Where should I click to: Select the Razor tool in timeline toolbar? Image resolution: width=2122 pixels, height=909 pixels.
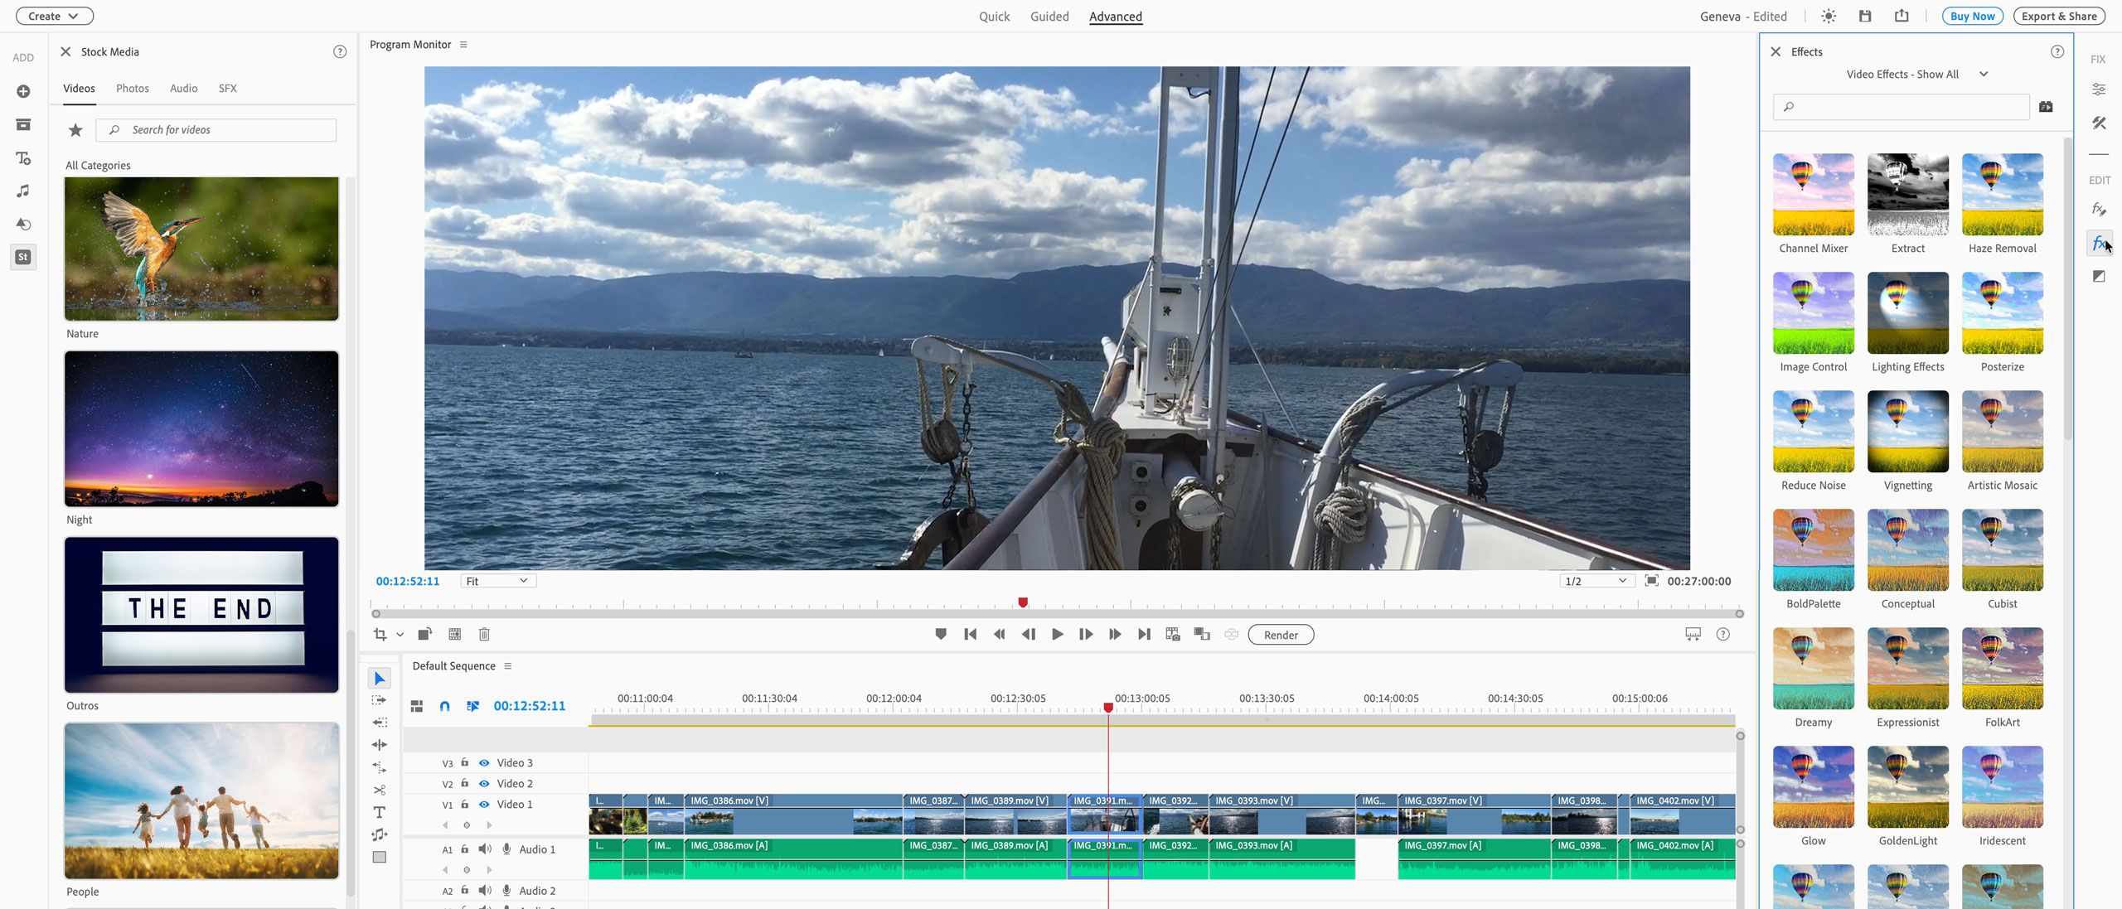click(x=380, y=790)
